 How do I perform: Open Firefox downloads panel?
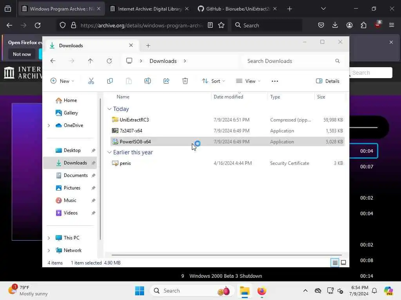[335, 25]
